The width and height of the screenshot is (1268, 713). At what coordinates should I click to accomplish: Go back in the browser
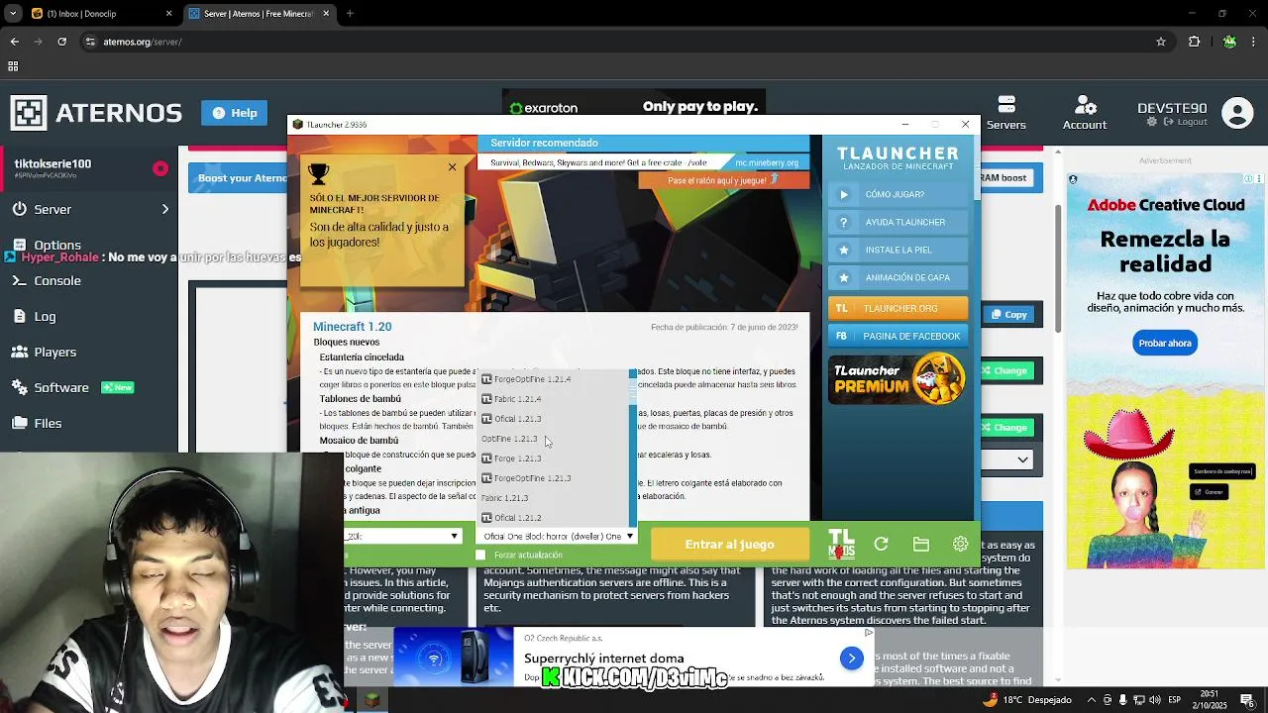coord(14,42)
